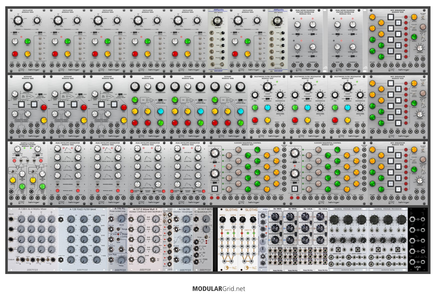Screen dimensions: 438x294
Task: Click the A-128 filter bank 150 Hz knob
Action: (71, 250)
